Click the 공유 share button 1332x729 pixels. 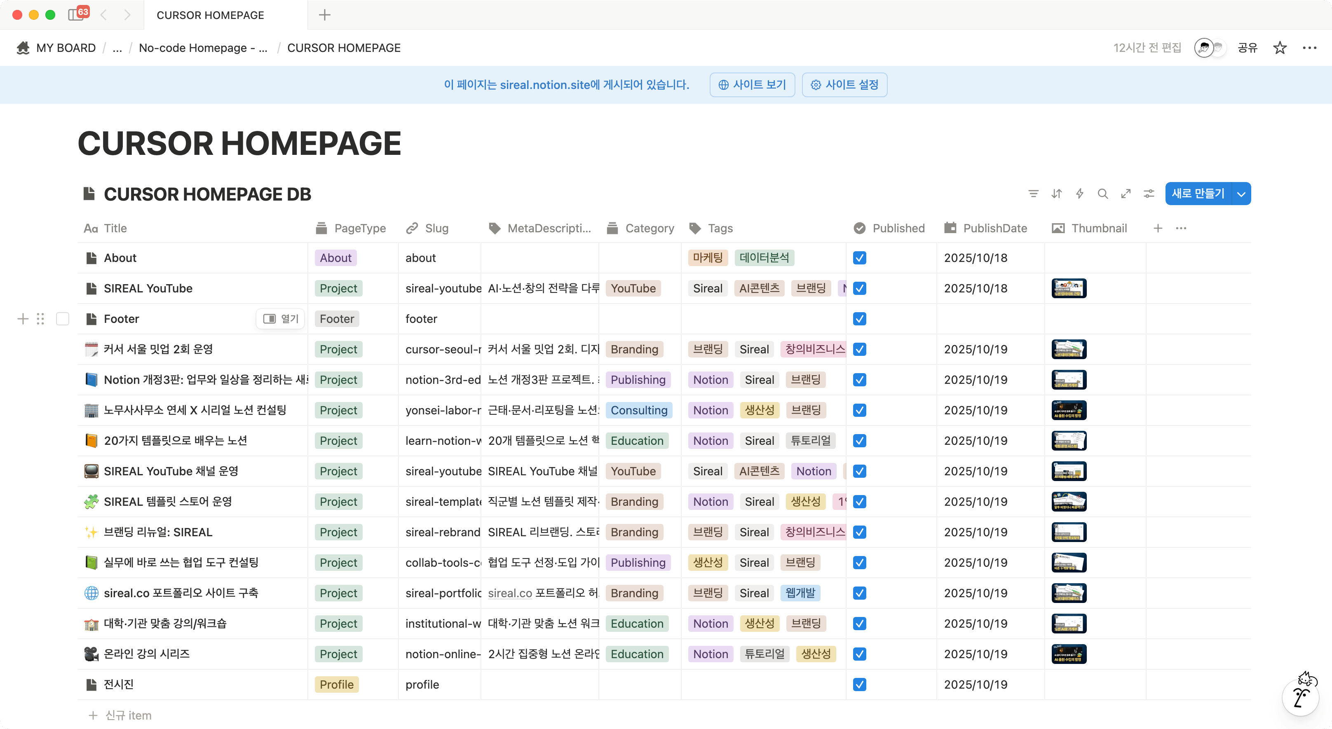coord(1247,48)
